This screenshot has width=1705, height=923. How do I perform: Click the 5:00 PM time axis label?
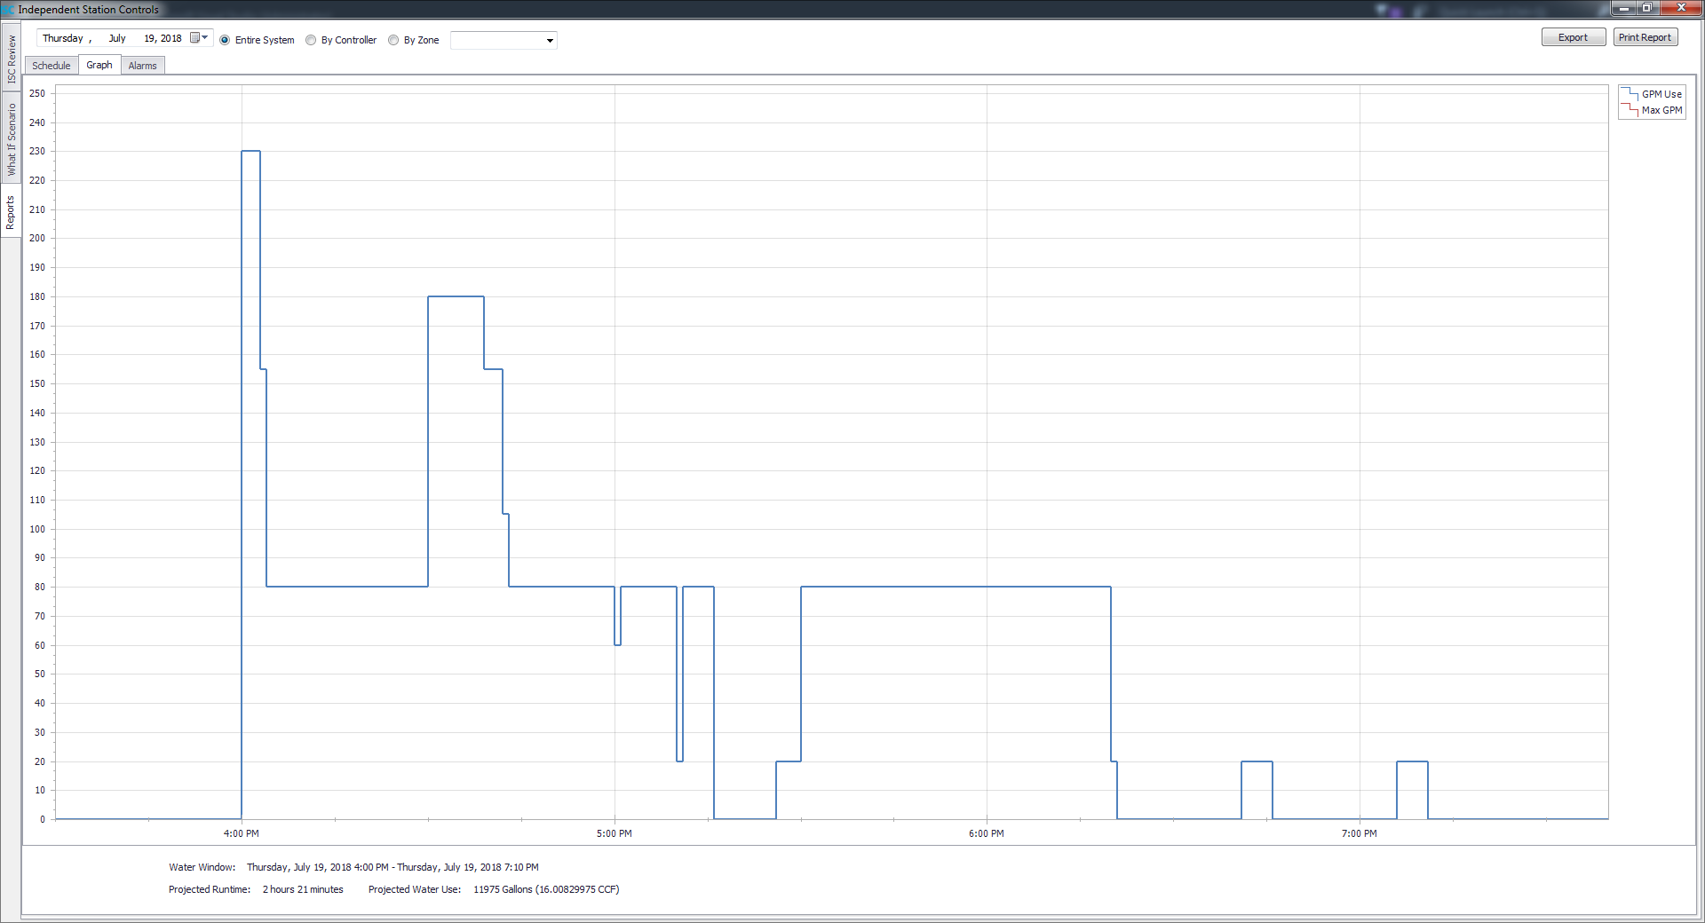(615, 833)
